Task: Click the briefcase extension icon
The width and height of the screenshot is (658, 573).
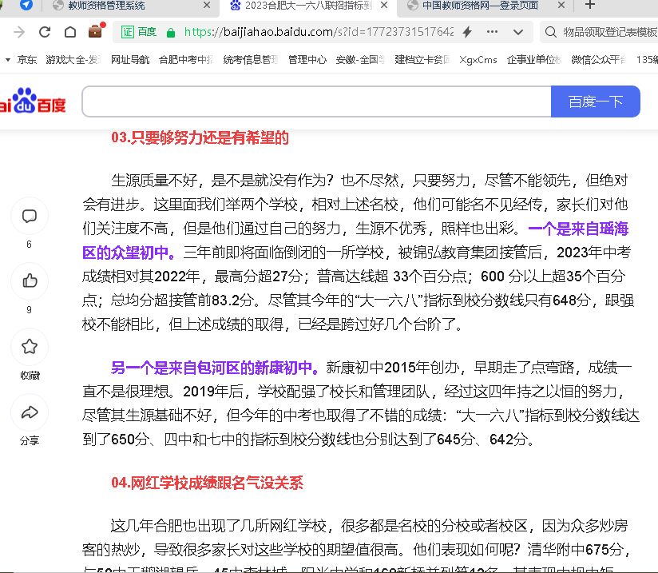Action: tap(96, 31)
